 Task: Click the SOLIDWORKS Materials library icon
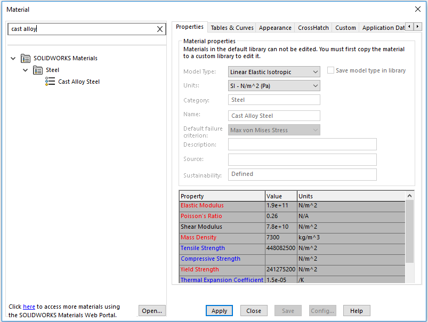pos(26,58)
